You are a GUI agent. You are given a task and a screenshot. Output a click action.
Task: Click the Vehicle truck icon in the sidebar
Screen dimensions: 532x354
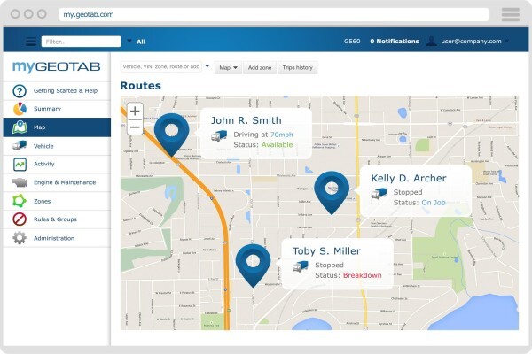[x=20, y=146]
